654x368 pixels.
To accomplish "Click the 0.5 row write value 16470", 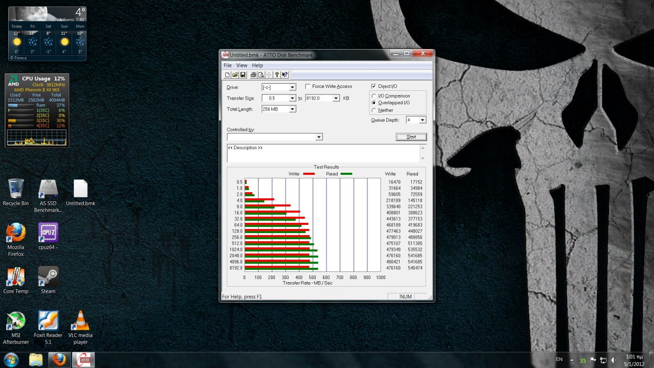I will coord(394,182).
